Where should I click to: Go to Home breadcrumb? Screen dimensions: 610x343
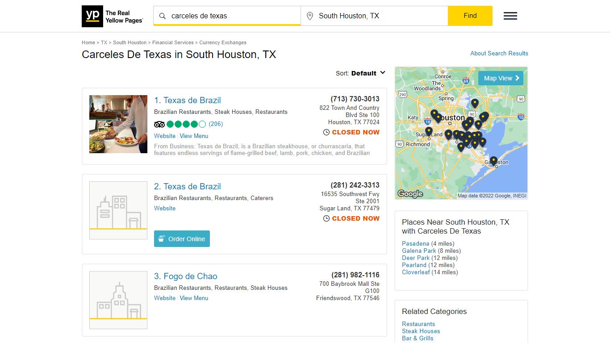(x=88, y=42)
